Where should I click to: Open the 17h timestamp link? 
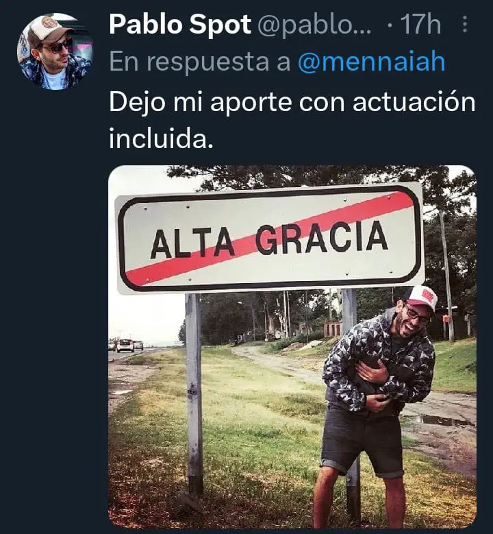pyautogui.click(x=420, y=25)
